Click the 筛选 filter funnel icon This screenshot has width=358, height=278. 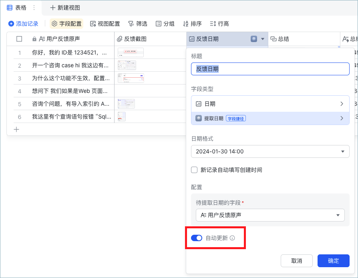click(131, 24)
